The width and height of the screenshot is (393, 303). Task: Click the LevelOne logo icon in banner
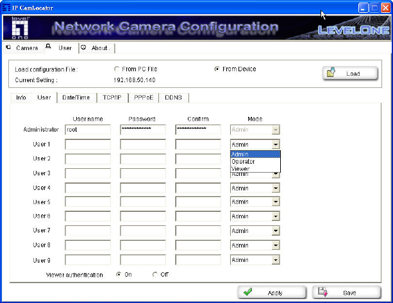(x=17, y=28)
